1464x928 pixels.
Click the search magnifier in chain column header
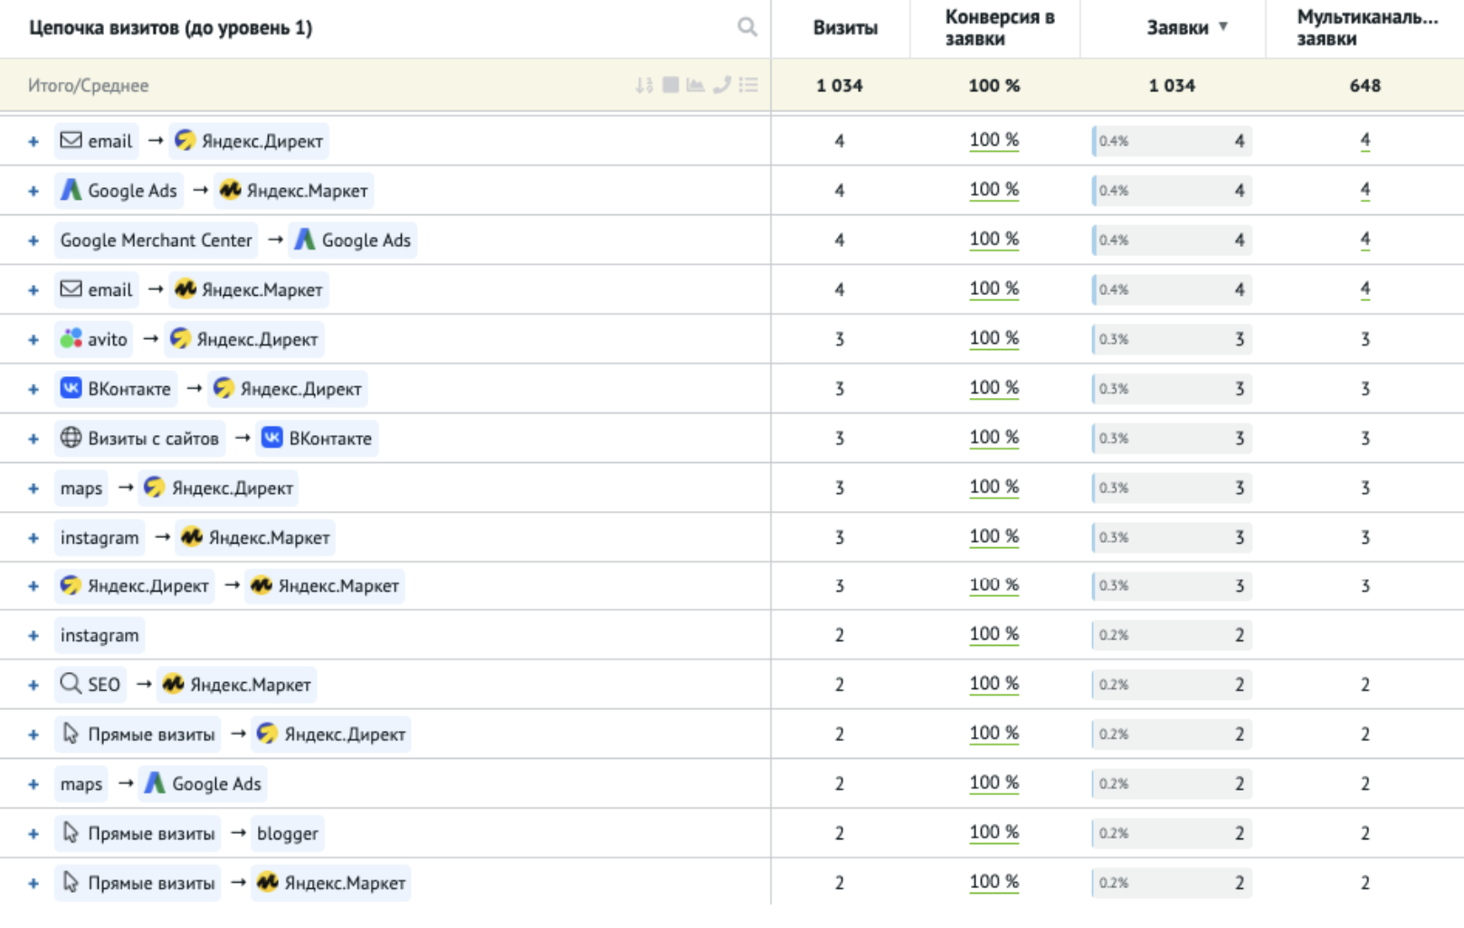746,27
